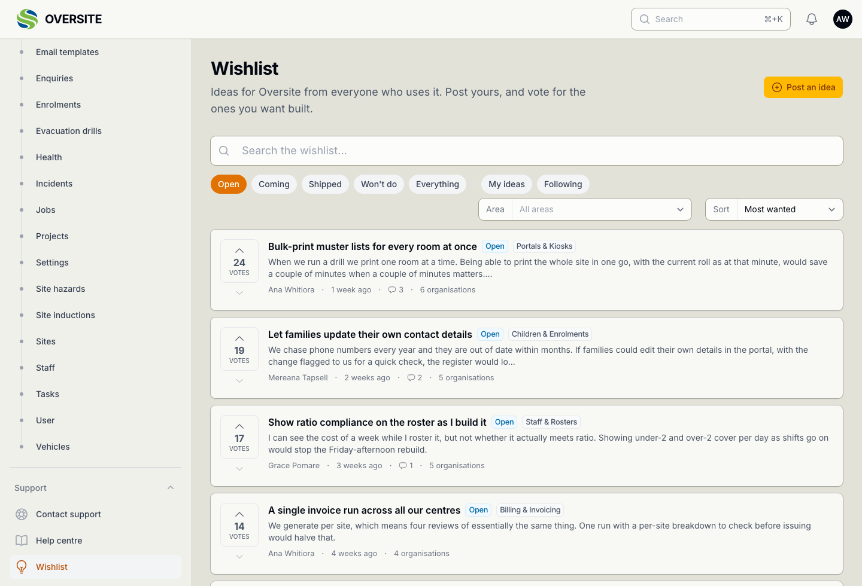
Task: Select the Everything filter chip
Action: (x=438, y=184)
